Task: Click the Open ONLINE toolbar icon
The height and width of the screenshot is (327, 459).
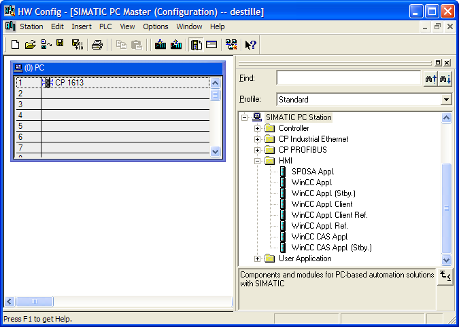Action: [x=46, y=45]
